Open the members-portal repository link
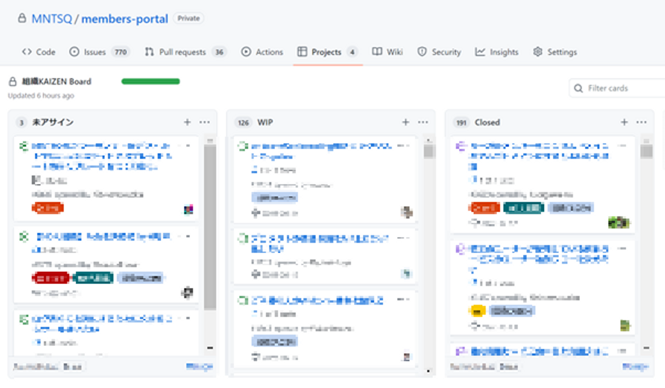 (125, 19)
